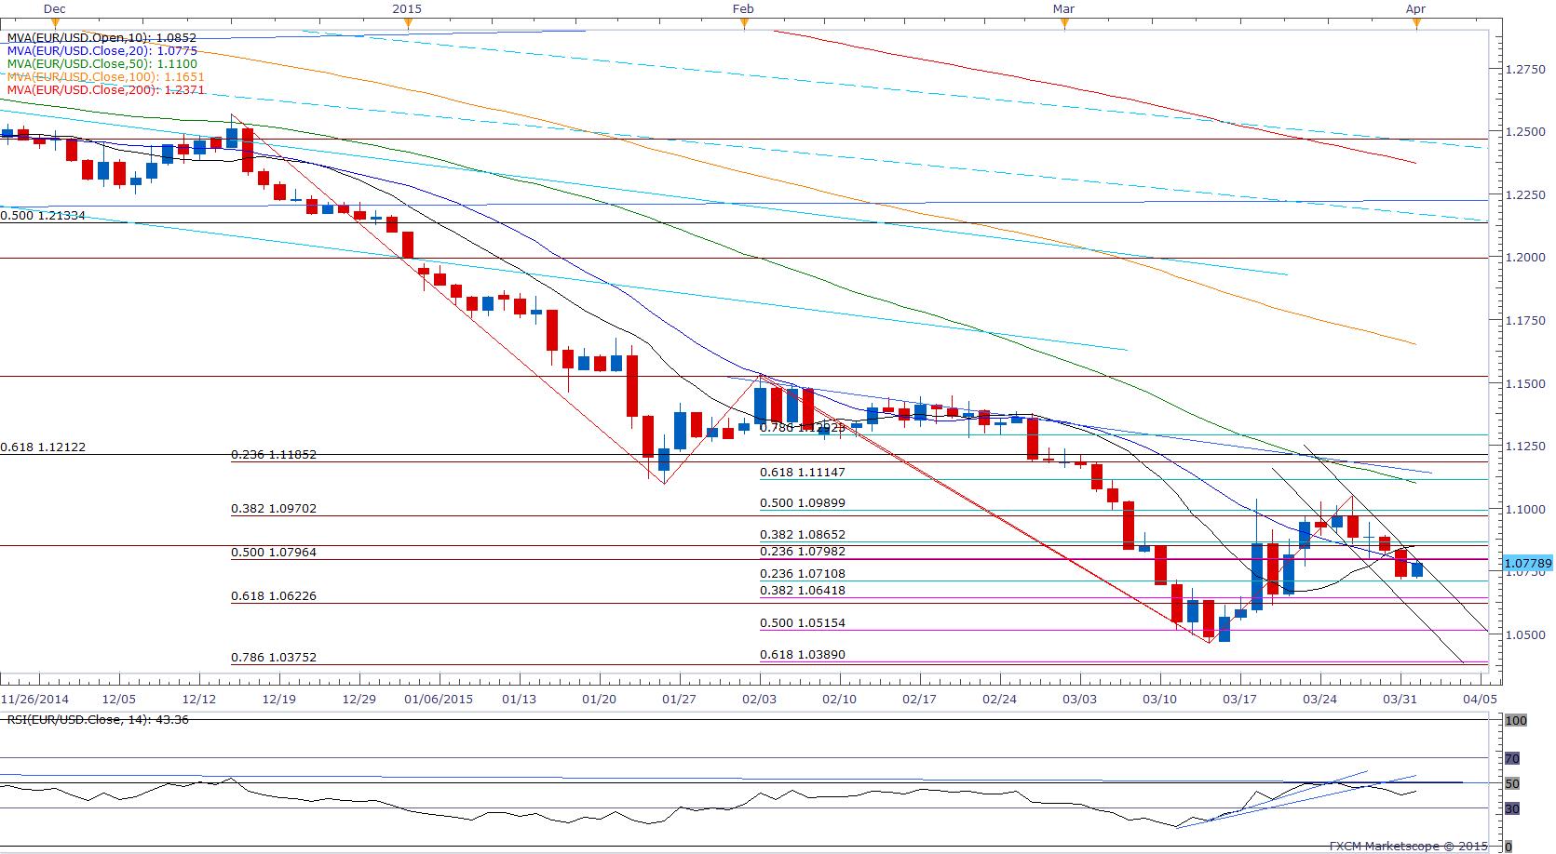
Task: Click the 1.2250 price axis value
Action: (1525, 194)
